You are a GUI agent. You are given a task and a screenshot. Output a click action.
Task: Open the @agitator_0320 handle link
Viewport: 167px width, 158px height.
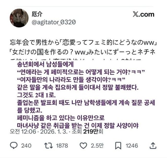click(x=54, y=22)
